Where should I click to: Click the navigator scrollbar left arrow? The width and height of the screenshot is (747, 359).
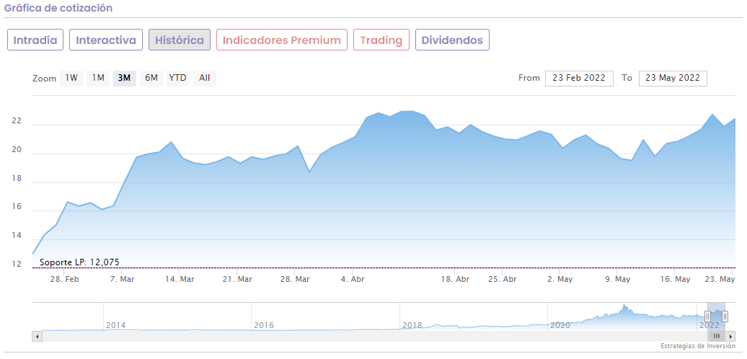click(x=36, y=336)
